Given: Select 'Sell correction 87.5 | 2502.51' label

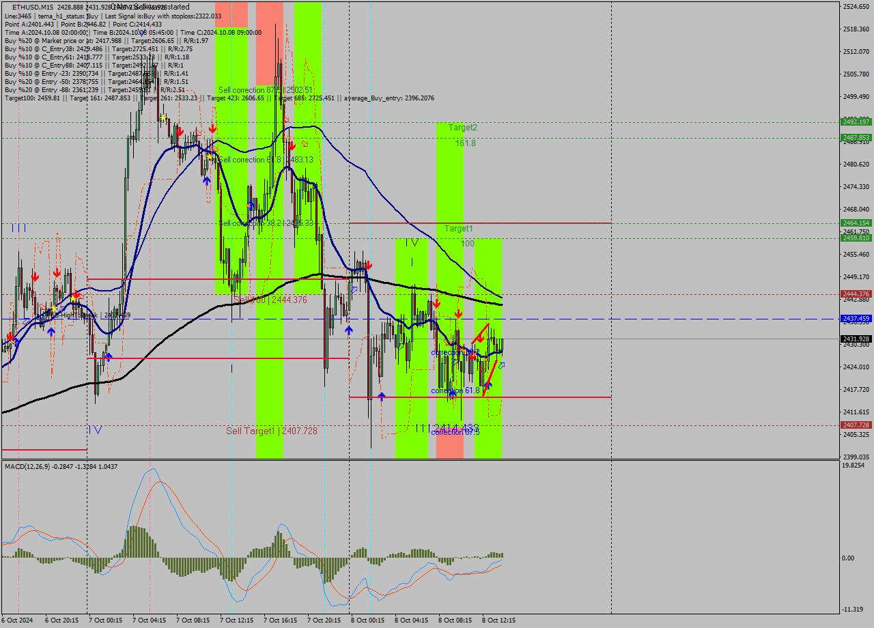Looking at the screenshot, I should [266, 90].
